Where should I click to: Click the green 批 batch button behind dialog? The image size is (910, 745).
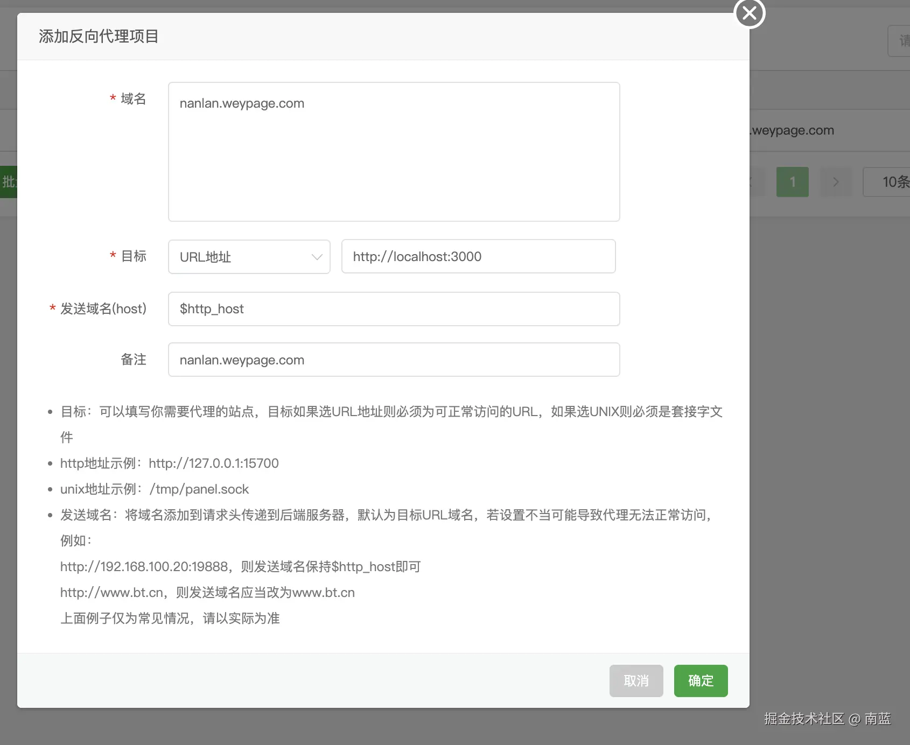[x=9, y=182]
